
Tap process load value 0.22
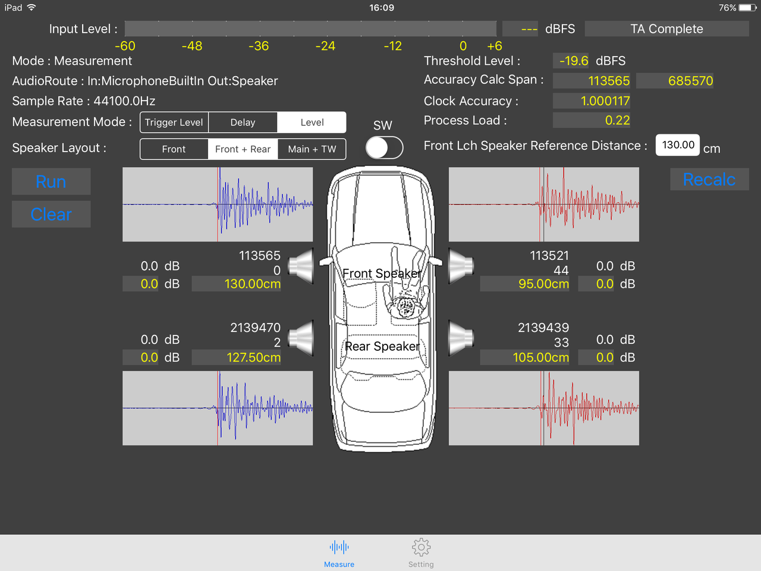pyautogui.click(x=592, y=120)
